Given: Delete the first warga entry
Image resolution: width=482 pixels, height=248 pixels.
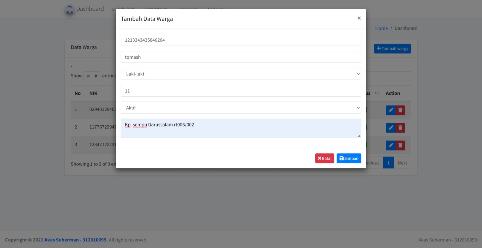Looking at the screenshot, I should [x=400, y=110].
